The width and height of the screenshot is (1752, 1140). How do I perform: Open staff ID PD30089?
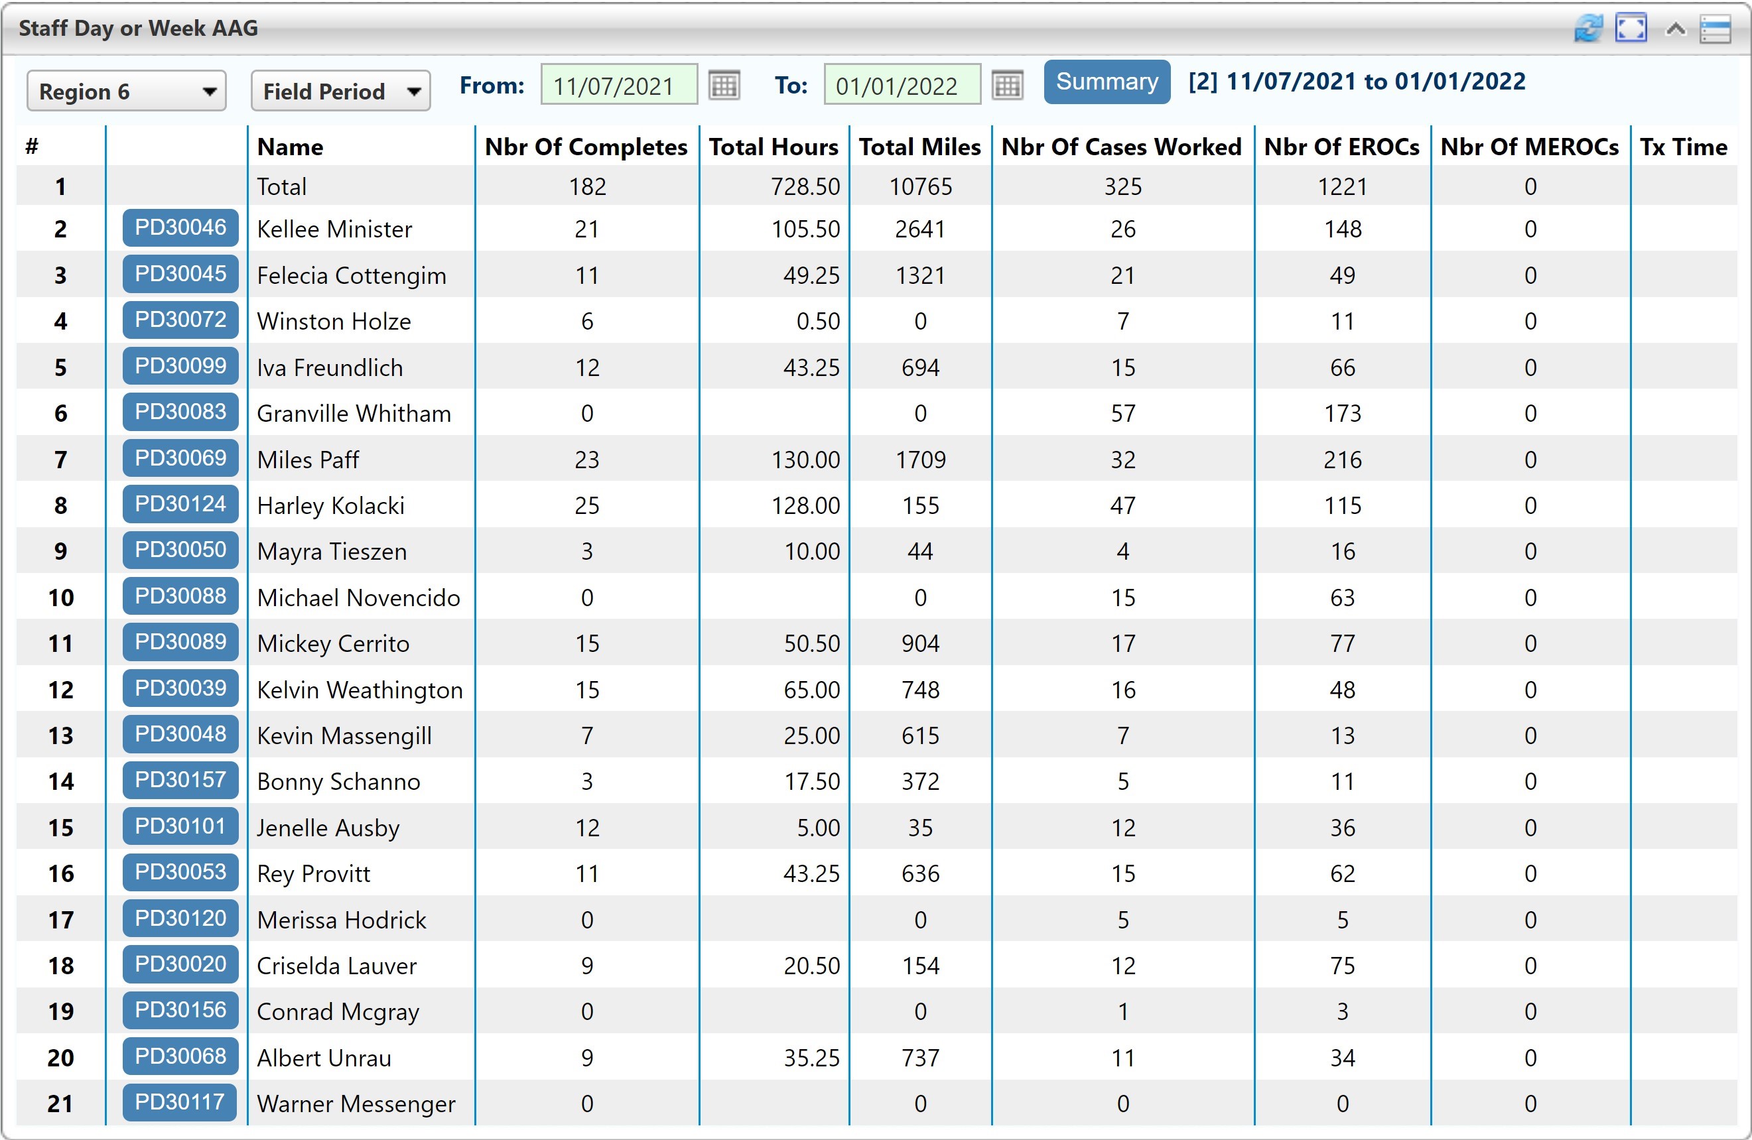coord(180,642)
